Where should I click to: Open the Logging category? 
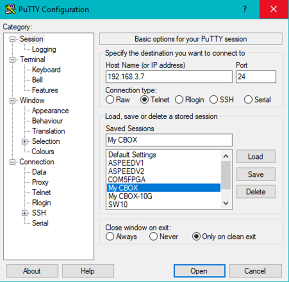coord(44,50)
